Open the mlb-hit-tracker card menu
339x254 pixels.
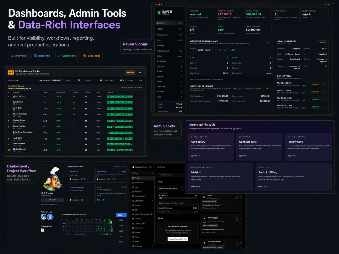pyautogui.click(x=240, y=243)
